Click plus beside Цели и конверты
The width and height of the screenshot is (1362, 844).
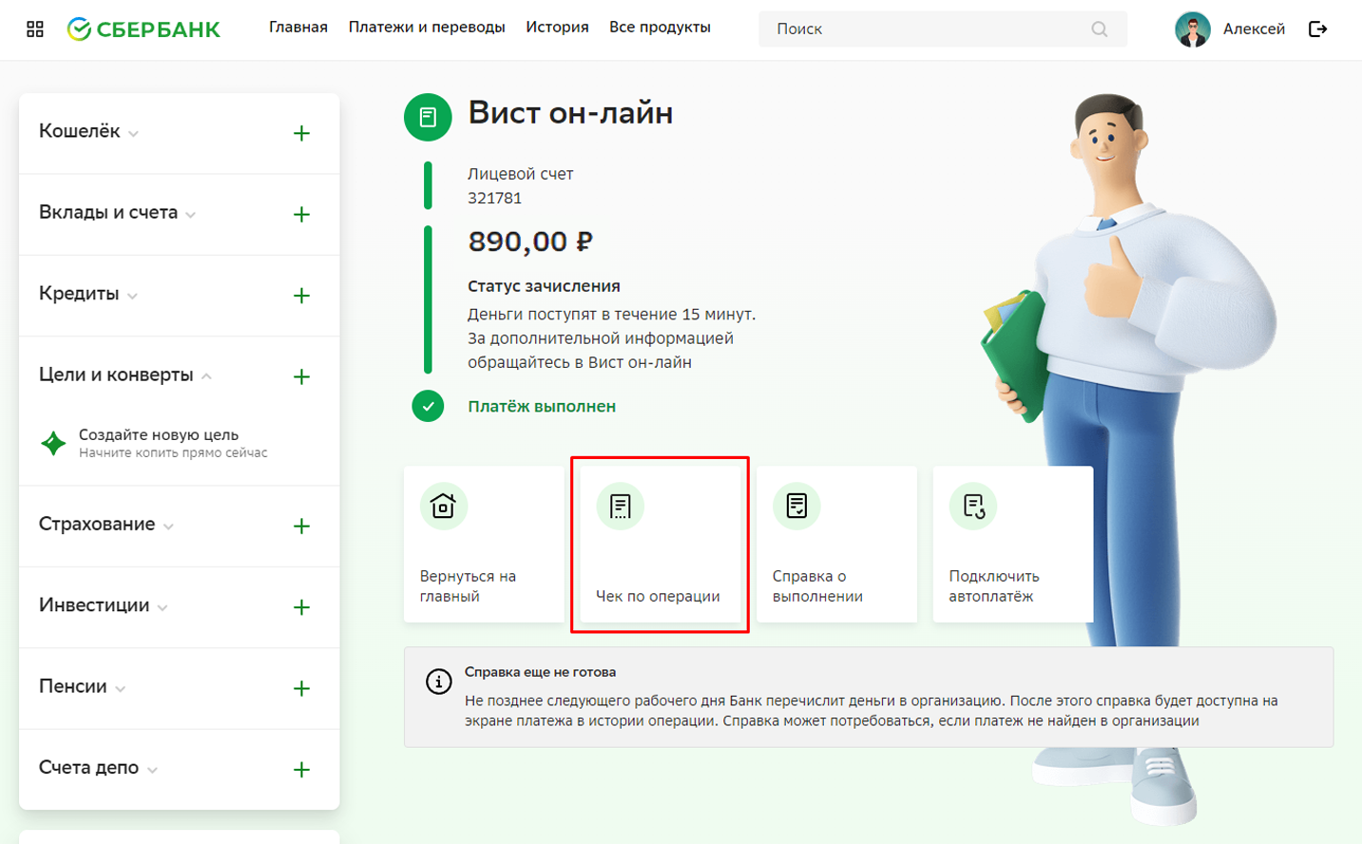301,377
